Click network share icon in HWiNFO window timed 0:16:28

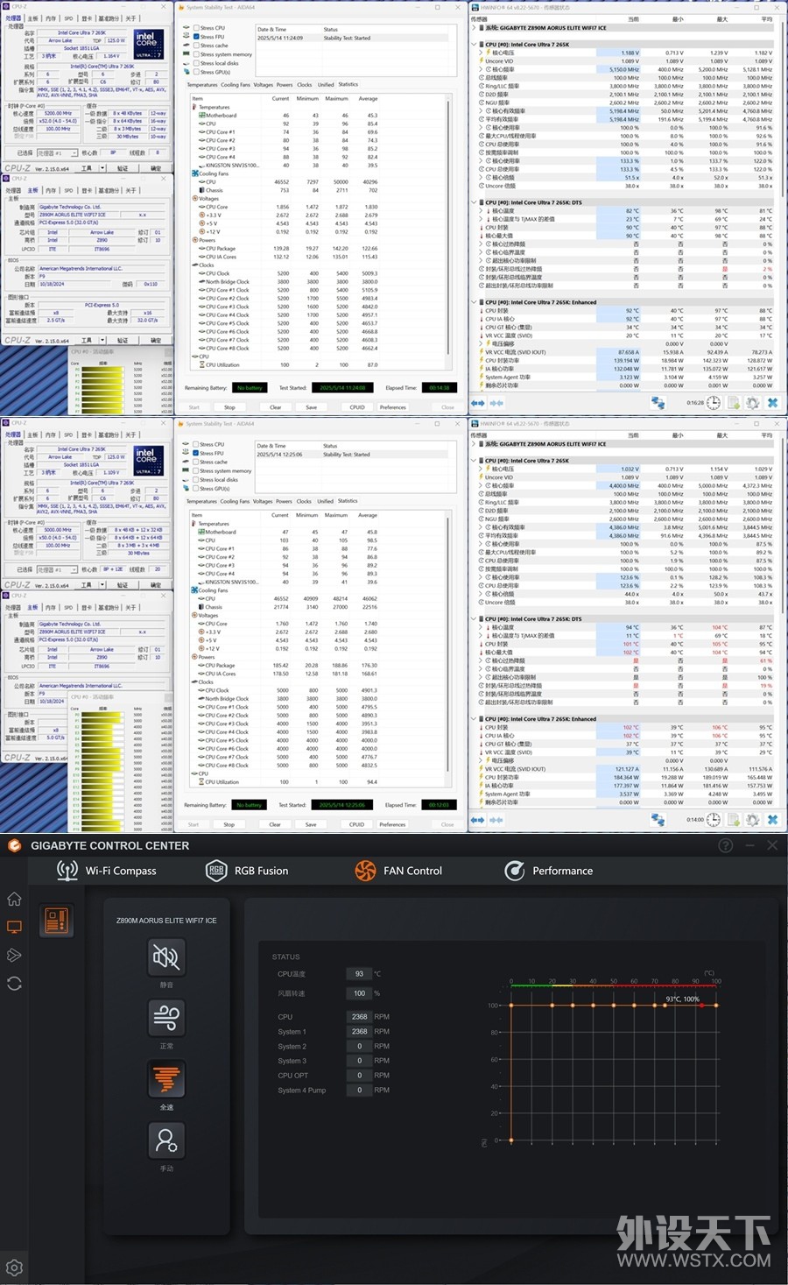pyautogui.click(x=658, y=403)
